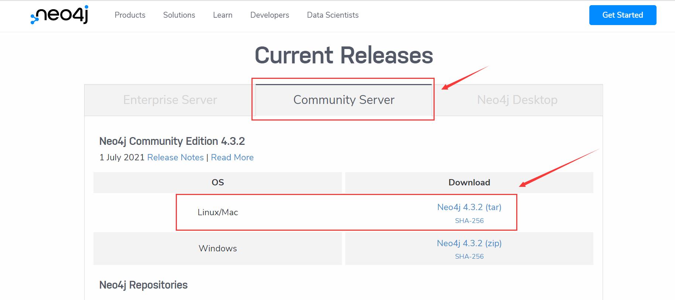Screen dimensions: 675x300
Task: Click the Download column header
Action: (469, 182)
